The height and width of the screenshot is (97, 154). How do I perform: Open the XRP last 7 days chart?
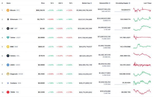tap(142, 28)
